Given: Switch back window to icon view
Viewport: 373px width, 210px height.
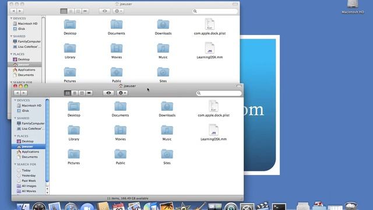Looking at the screenshot, I should click(64, 11).
